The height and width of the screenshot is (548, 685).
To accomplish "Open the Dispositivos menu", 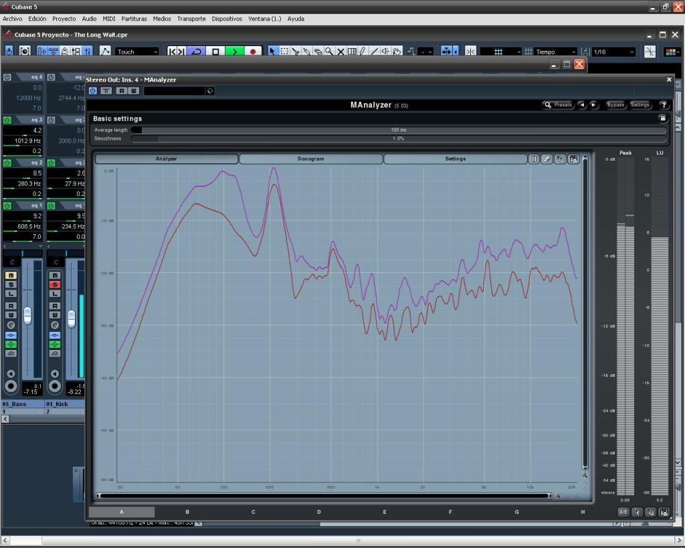I will coord(227,19).
